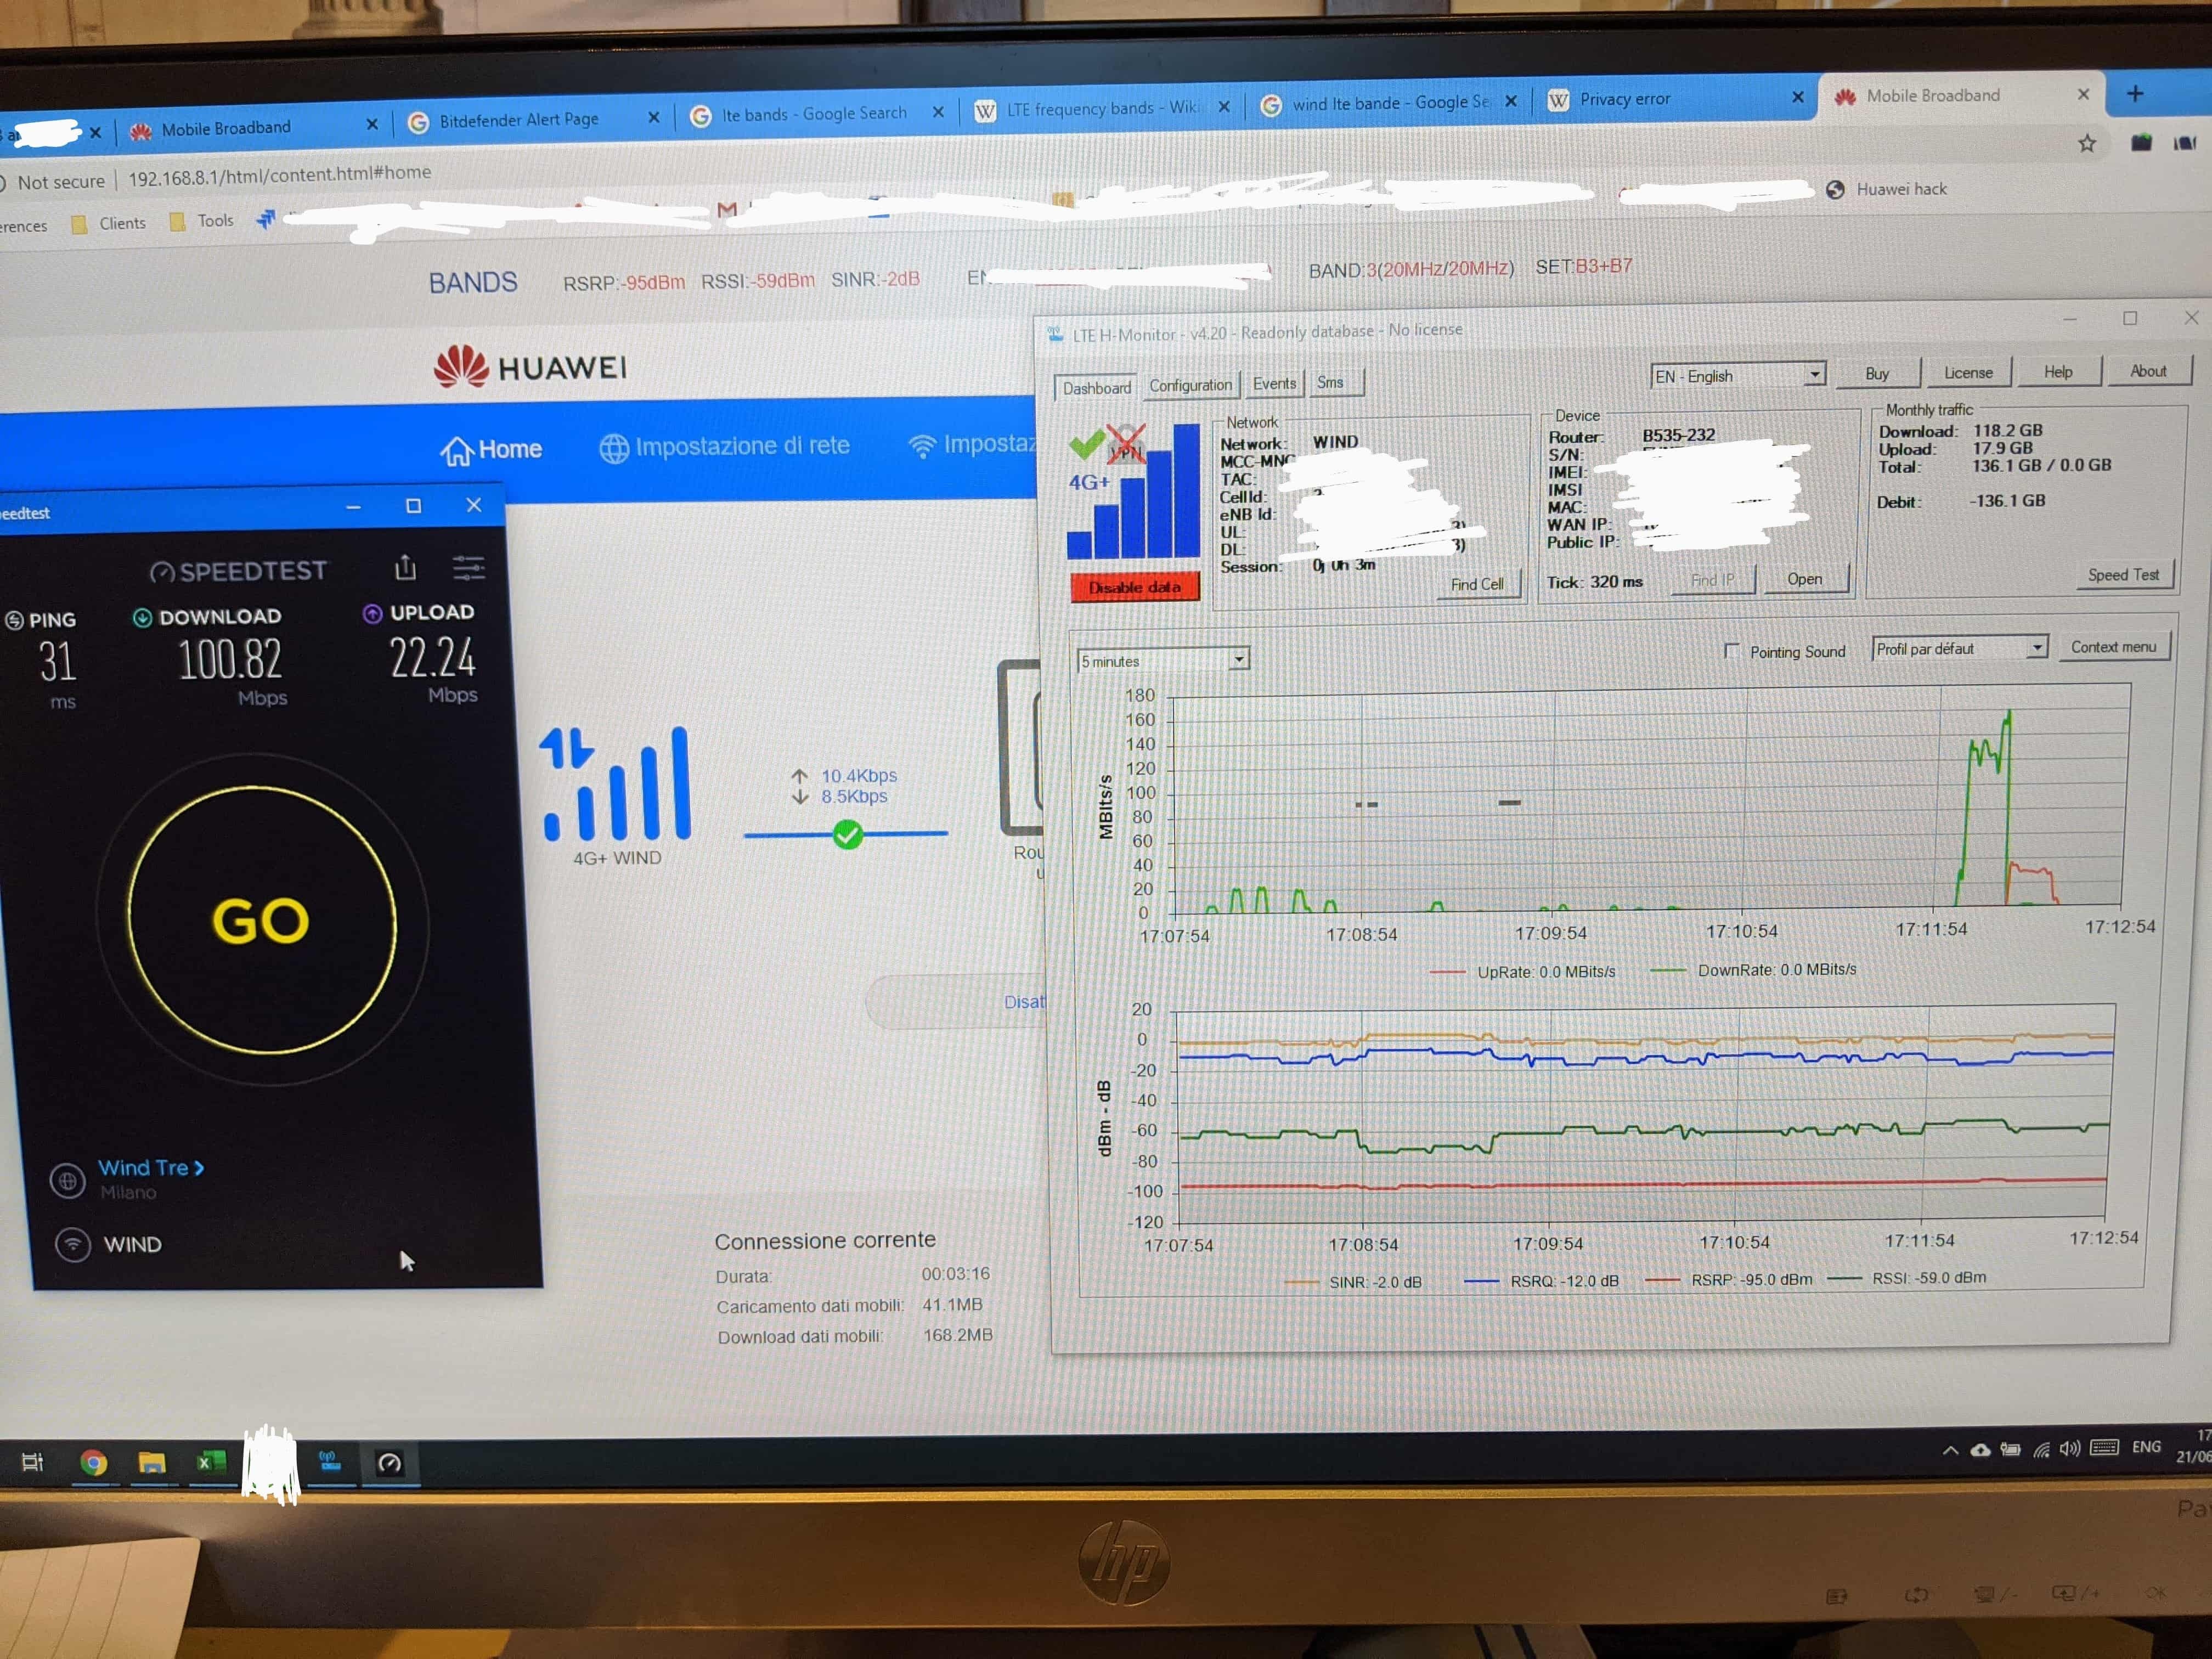Open a new Chrome tab with plus icon
The height and width of the screenshot is (1659, 2212).
(2135, 93)
